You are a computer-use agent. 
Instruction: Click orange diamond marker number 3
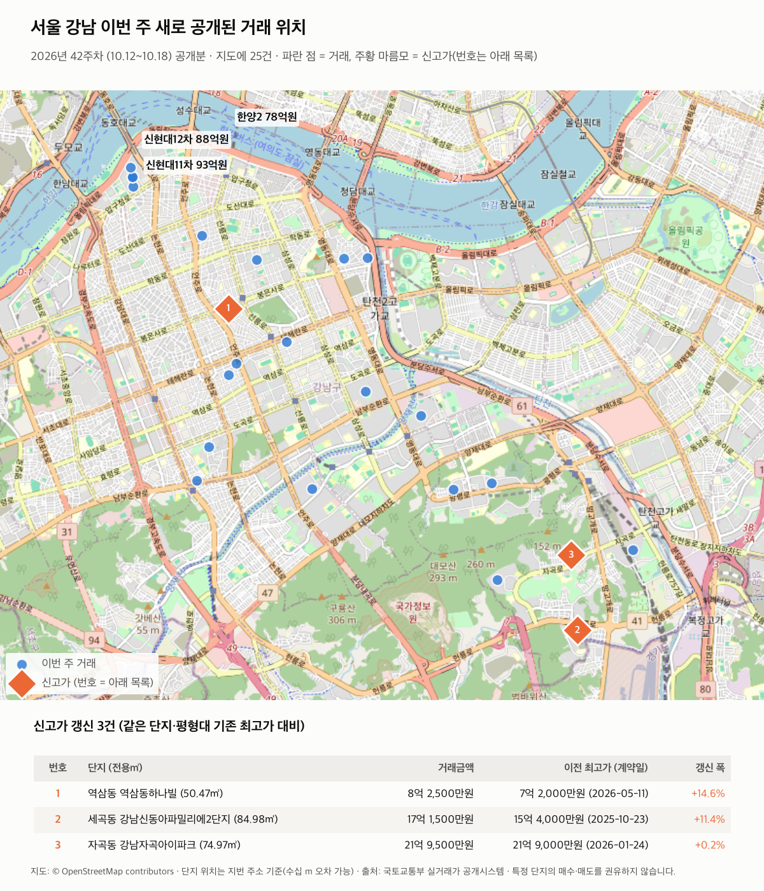click(571, 554)
